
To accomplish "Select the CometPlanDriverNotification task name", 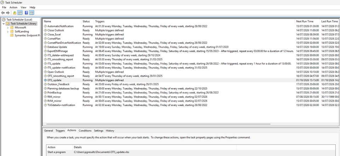I will click(64, 43).
